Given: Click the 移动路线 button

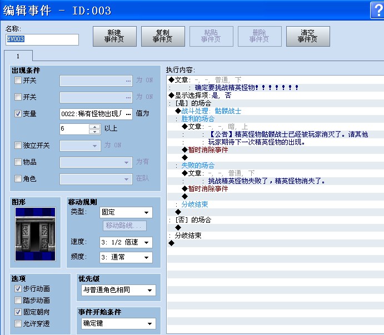Looking at the screenshot, I should click(124, 226).
